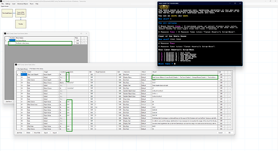Click Import button in Rules Editor
This screenshot has height=151, width=278.
pyautogui.click(x=55, y=133)
